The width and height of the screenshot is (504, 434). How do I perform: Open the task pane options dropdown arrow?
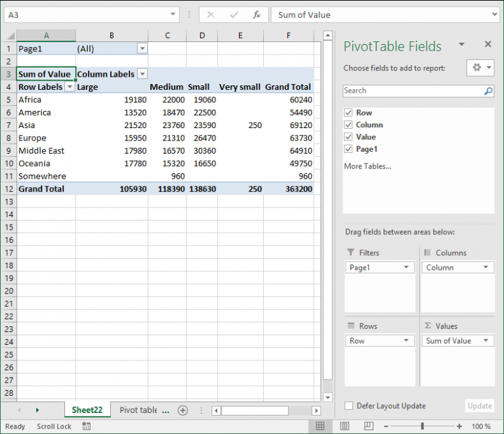(x=461, y=45)
